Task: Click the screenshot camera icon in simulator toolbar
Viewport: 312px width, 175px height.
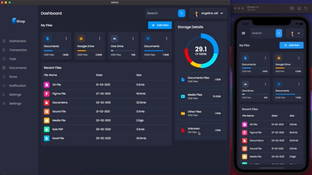Action: [x=292, y=8]
